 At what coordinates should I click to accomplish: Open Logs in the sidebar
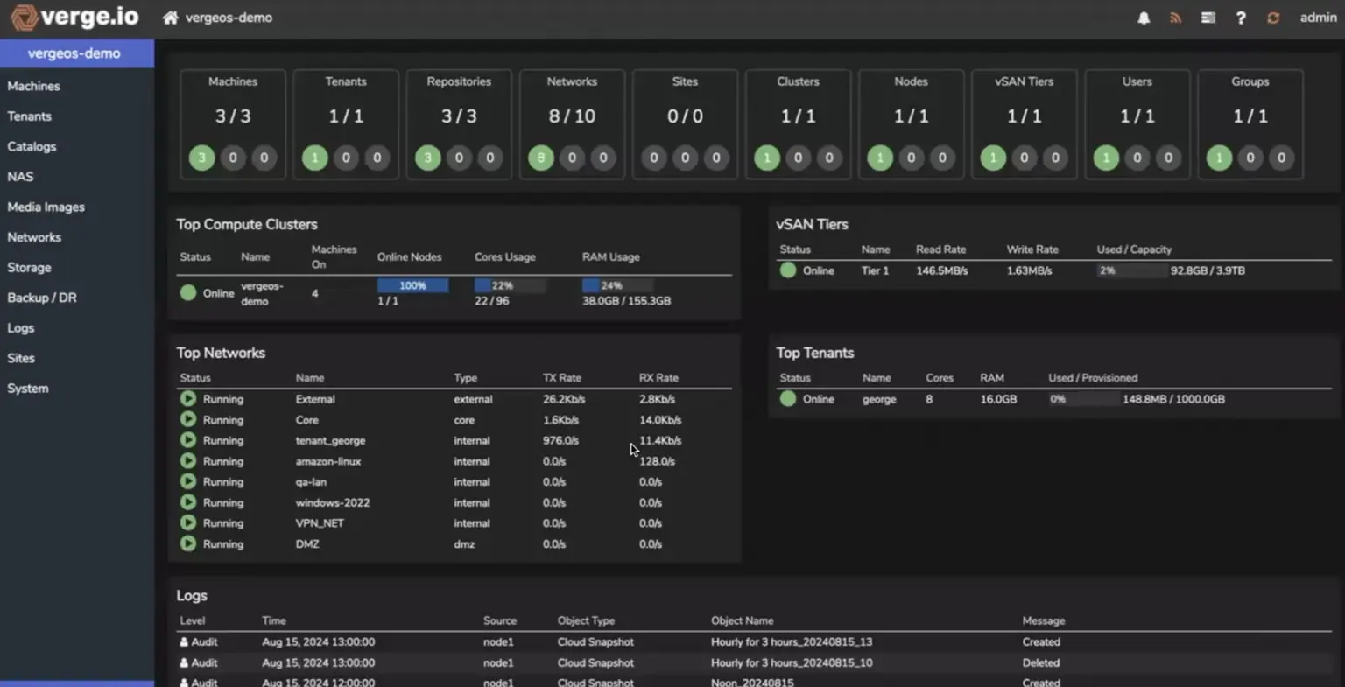point(20,327)
